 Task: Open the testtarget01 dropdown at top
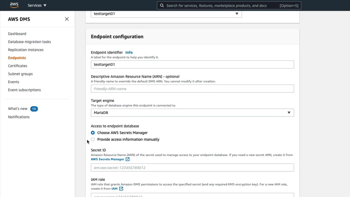click(x=166, y=14)
